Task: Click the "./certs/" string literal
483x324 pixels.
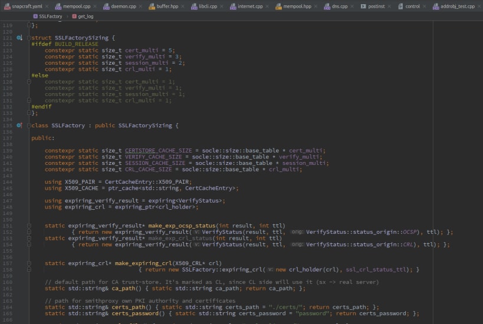Action: (x=285, y=307)
